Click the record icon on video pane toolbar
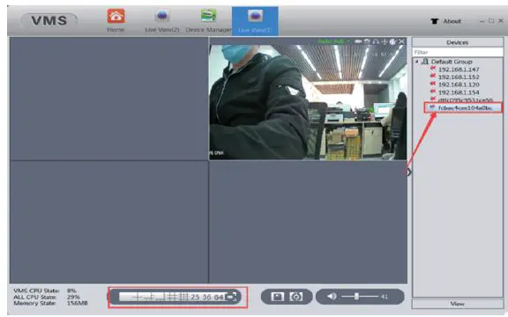 358,41
